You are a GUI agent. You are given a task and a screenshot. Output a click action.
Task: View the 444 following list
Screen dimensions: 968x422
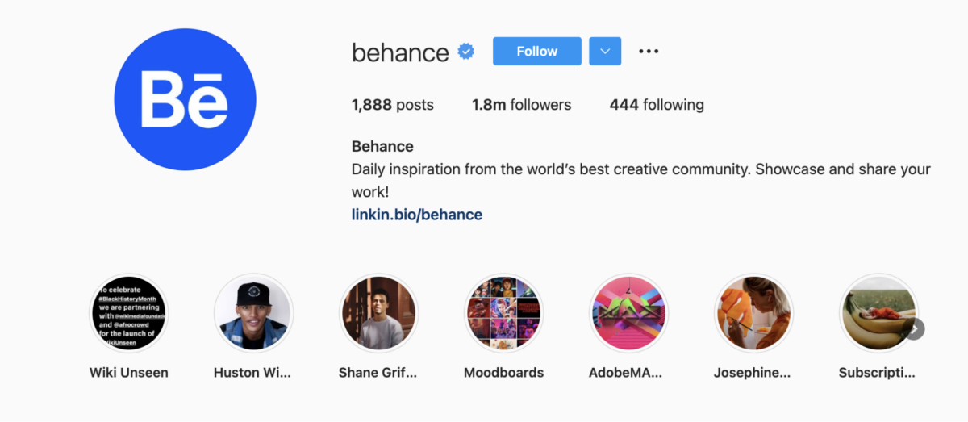point(657,105)
